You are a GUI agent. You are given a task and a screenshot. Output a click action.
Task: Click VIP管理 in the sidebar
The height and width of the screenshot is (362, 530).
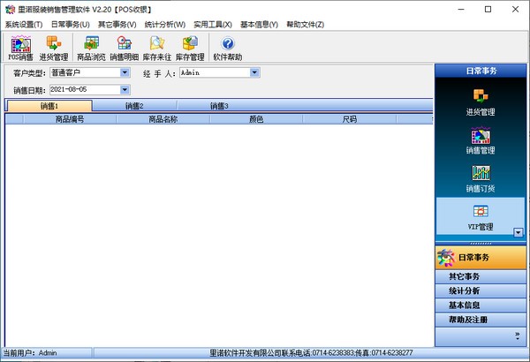coord(480,215)
